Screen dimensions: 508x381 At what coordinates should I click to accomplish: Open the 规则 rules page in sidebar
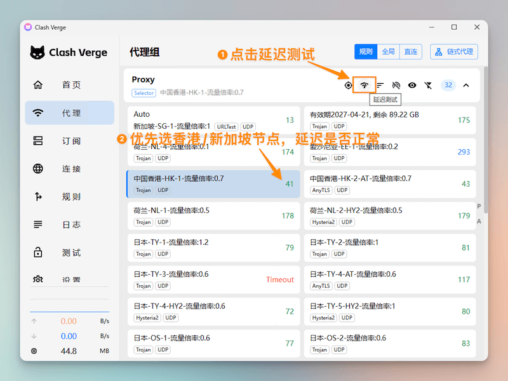(x=69, y=196)
